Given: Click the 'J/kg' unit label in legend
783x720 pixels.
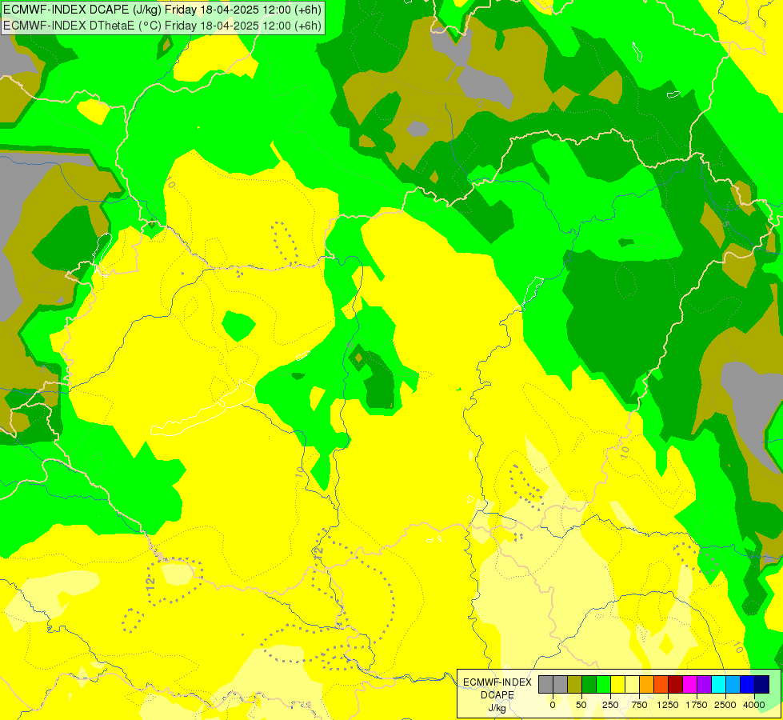Looking at the screenshot, I should click(x=497, y=708).
